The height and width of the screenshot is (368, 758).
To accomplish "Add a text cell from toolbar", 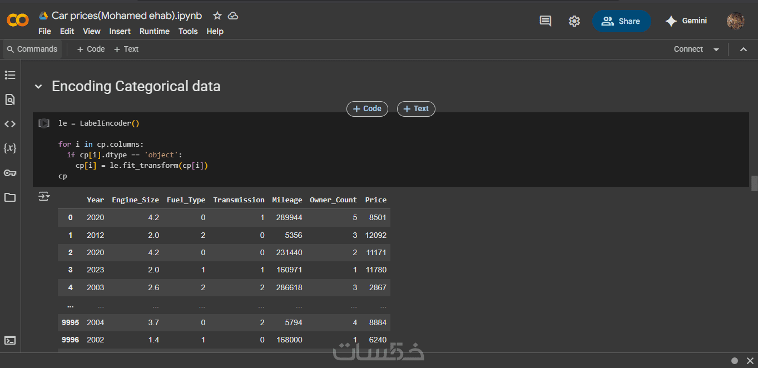I will (126, 49).
